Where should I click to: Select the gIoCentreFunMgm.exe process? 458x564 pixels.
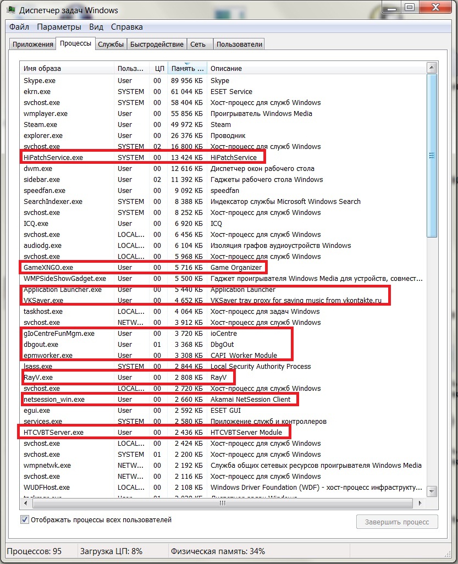click(223, 334)
